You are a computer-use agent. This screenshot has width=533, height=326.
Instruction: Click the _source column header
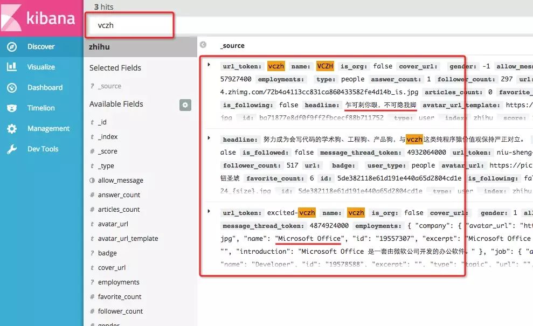click(x=232, y=46)
